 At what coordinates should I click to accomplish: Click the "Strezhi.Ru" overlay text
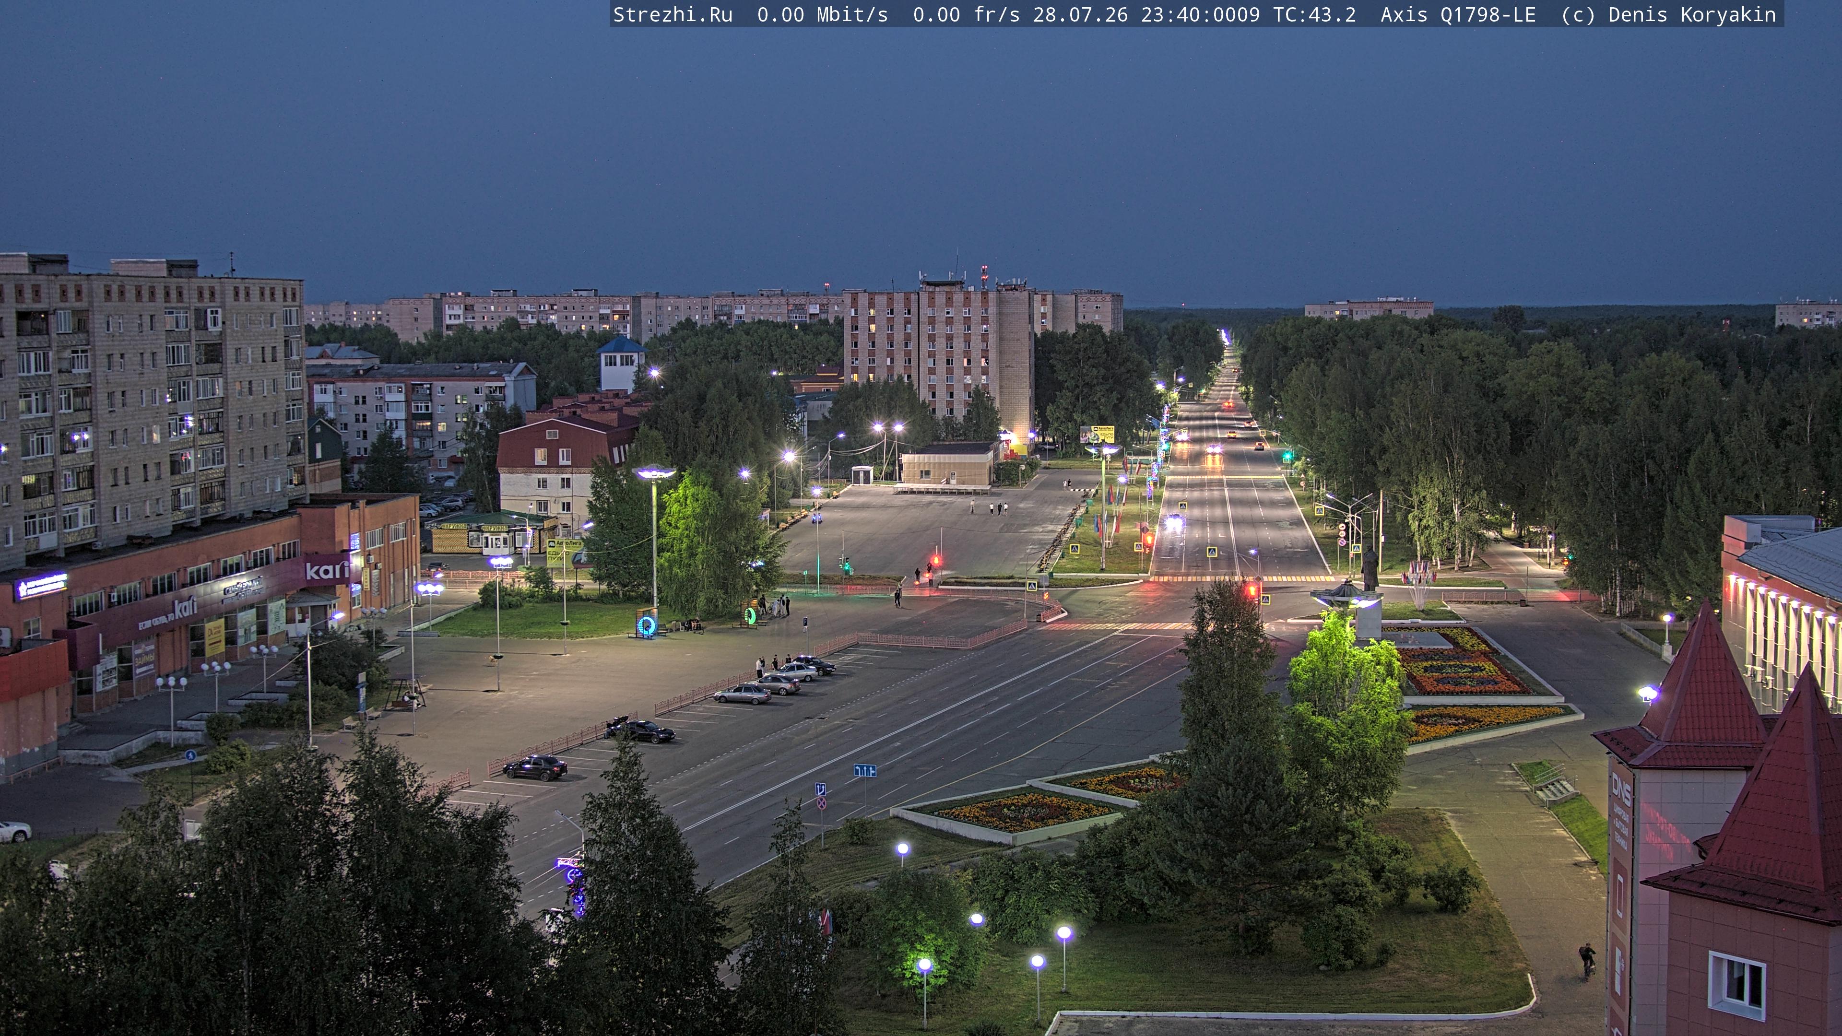tap(673, 15)
